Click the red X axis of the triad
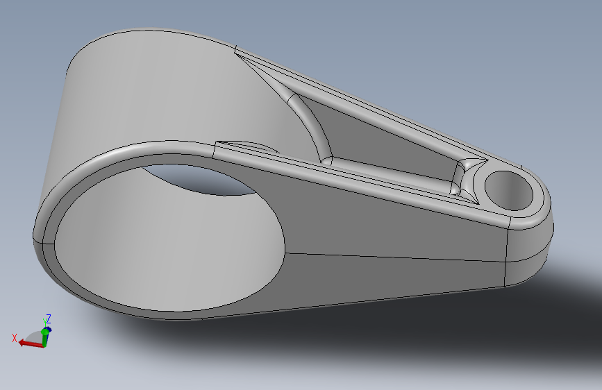 point(31,344)
